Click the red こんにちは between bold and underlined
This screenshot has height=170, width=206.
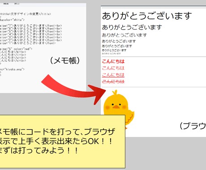(x=113, y=68)
